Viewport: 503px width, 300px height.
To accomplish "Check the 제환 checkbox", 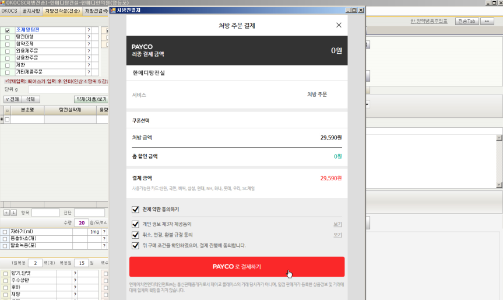I will 8,65.
